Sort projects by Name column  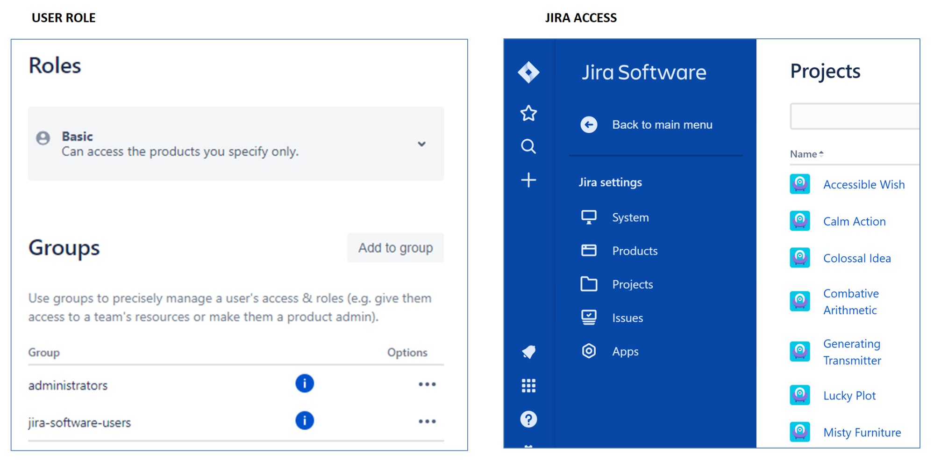coord(806,154)
